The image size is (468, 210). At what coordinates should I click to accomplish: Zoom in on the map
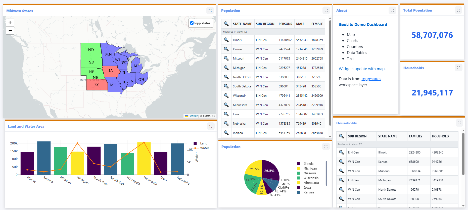tap(10, 23)
